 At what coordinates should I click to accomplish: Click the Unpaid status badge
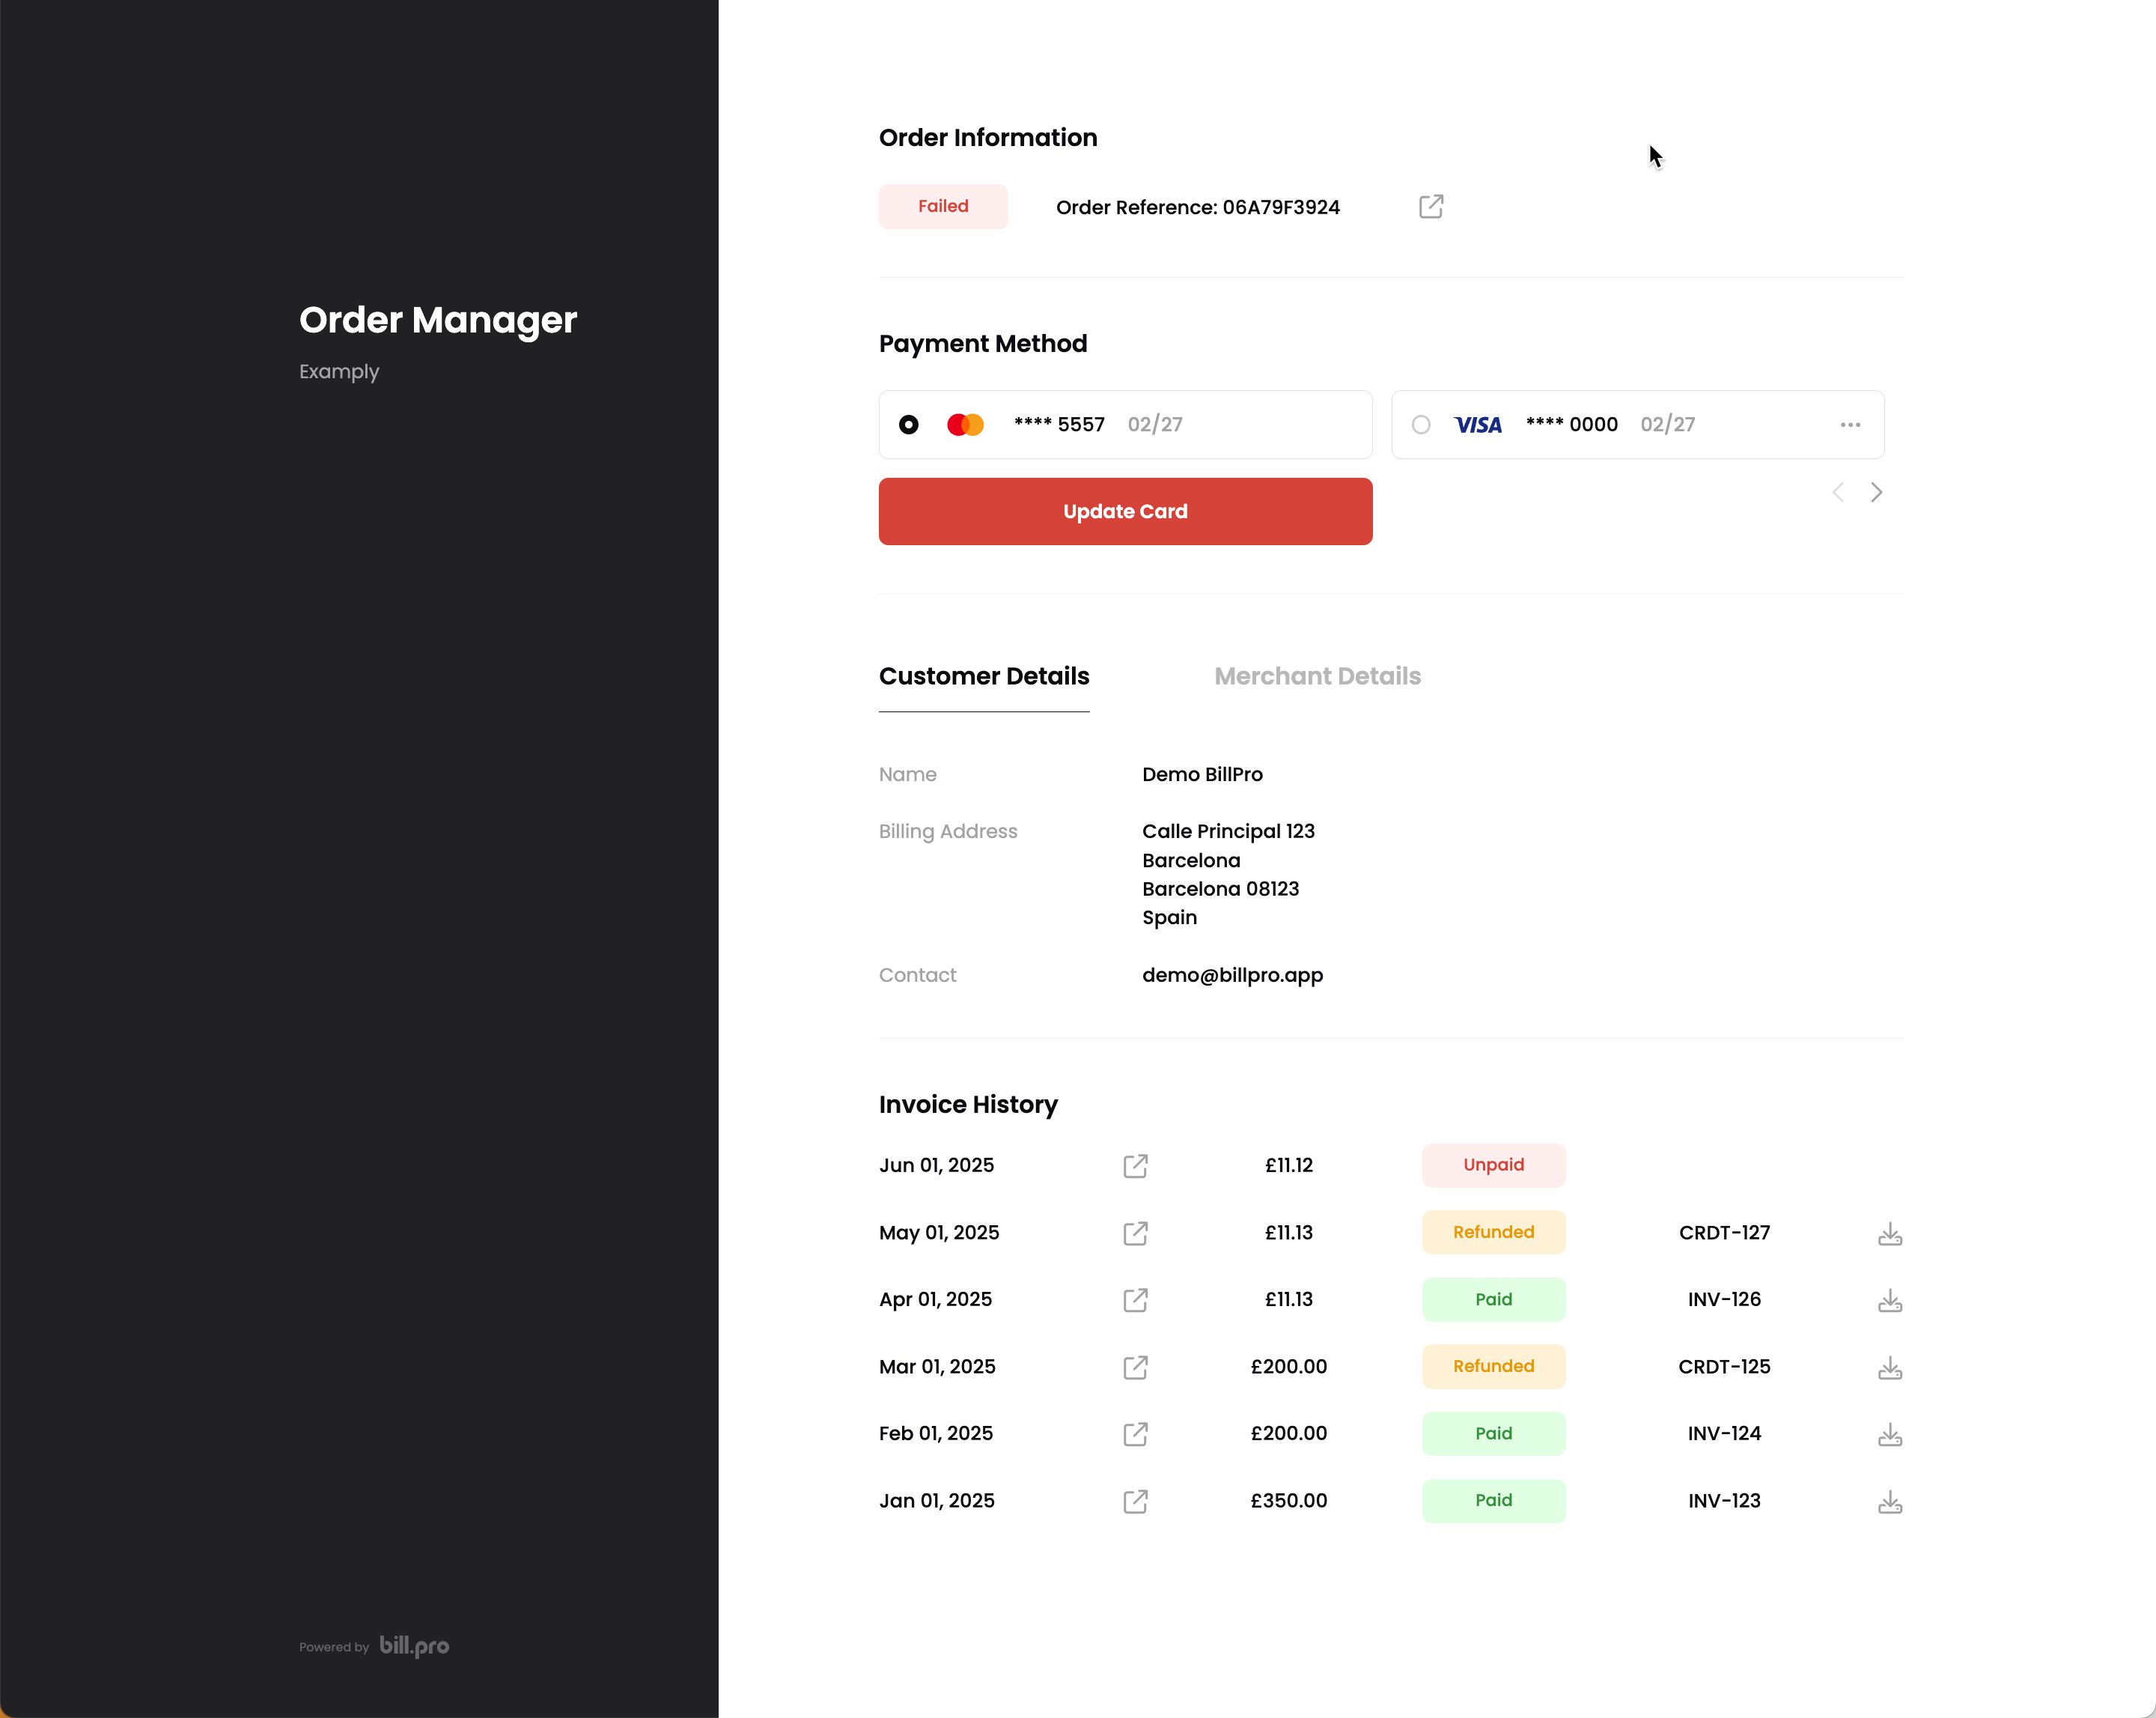coord(1493,1165)
